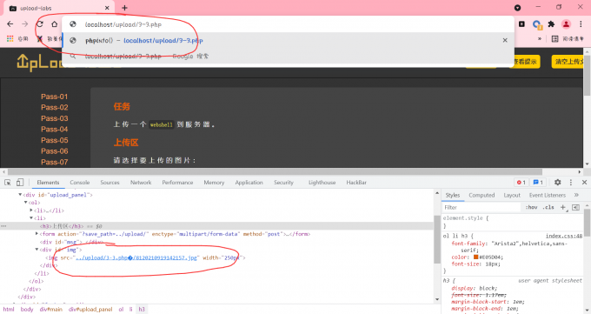The height and width of the screenshot is (314, 591).
Task: Switch to the Network tab
Action: (141, 183)
